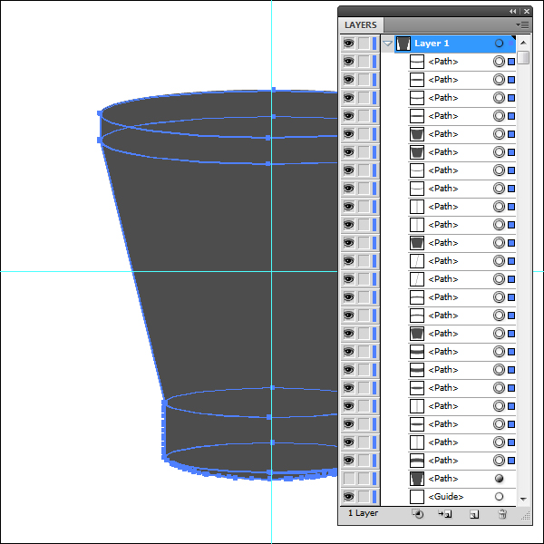This screenshot has width=544, height=544.
Task: Collapse Layer 1 with disclosure triangle
Action: tap(387, 44)
